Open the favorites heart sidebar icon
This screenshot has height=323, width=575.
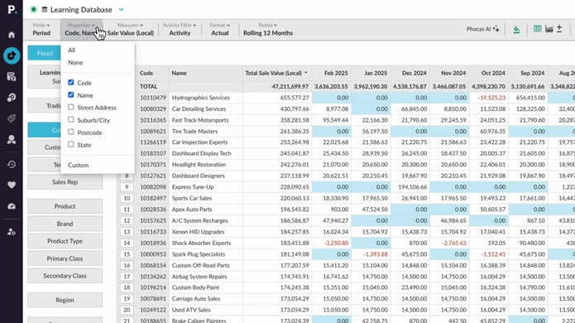[x=12, y=185]
